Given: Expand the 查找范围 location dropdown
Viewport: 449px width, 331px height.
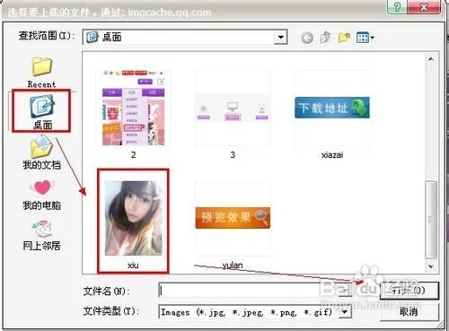Looking at the screenshot, I should coord(280,37).
